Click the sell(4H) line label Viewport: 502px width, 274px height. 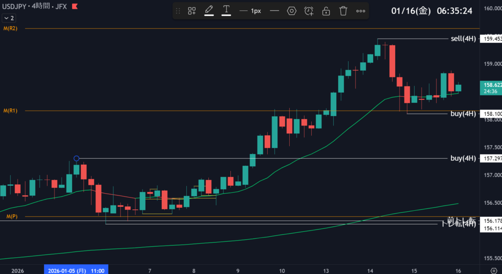[x=463, y=38]
